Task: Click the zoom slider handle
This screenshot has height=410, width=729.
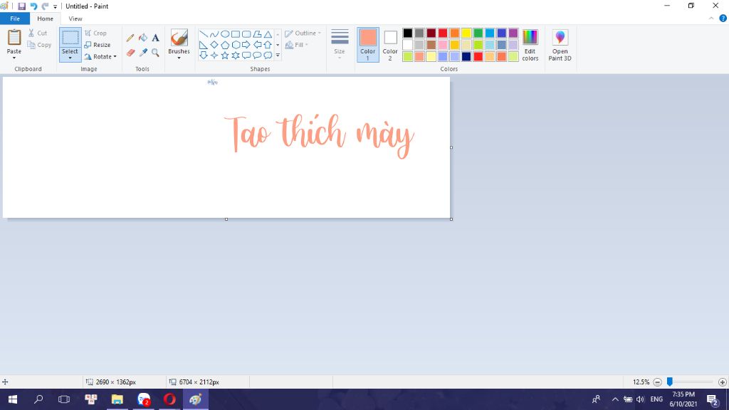Action: click(x=669, y=382)
